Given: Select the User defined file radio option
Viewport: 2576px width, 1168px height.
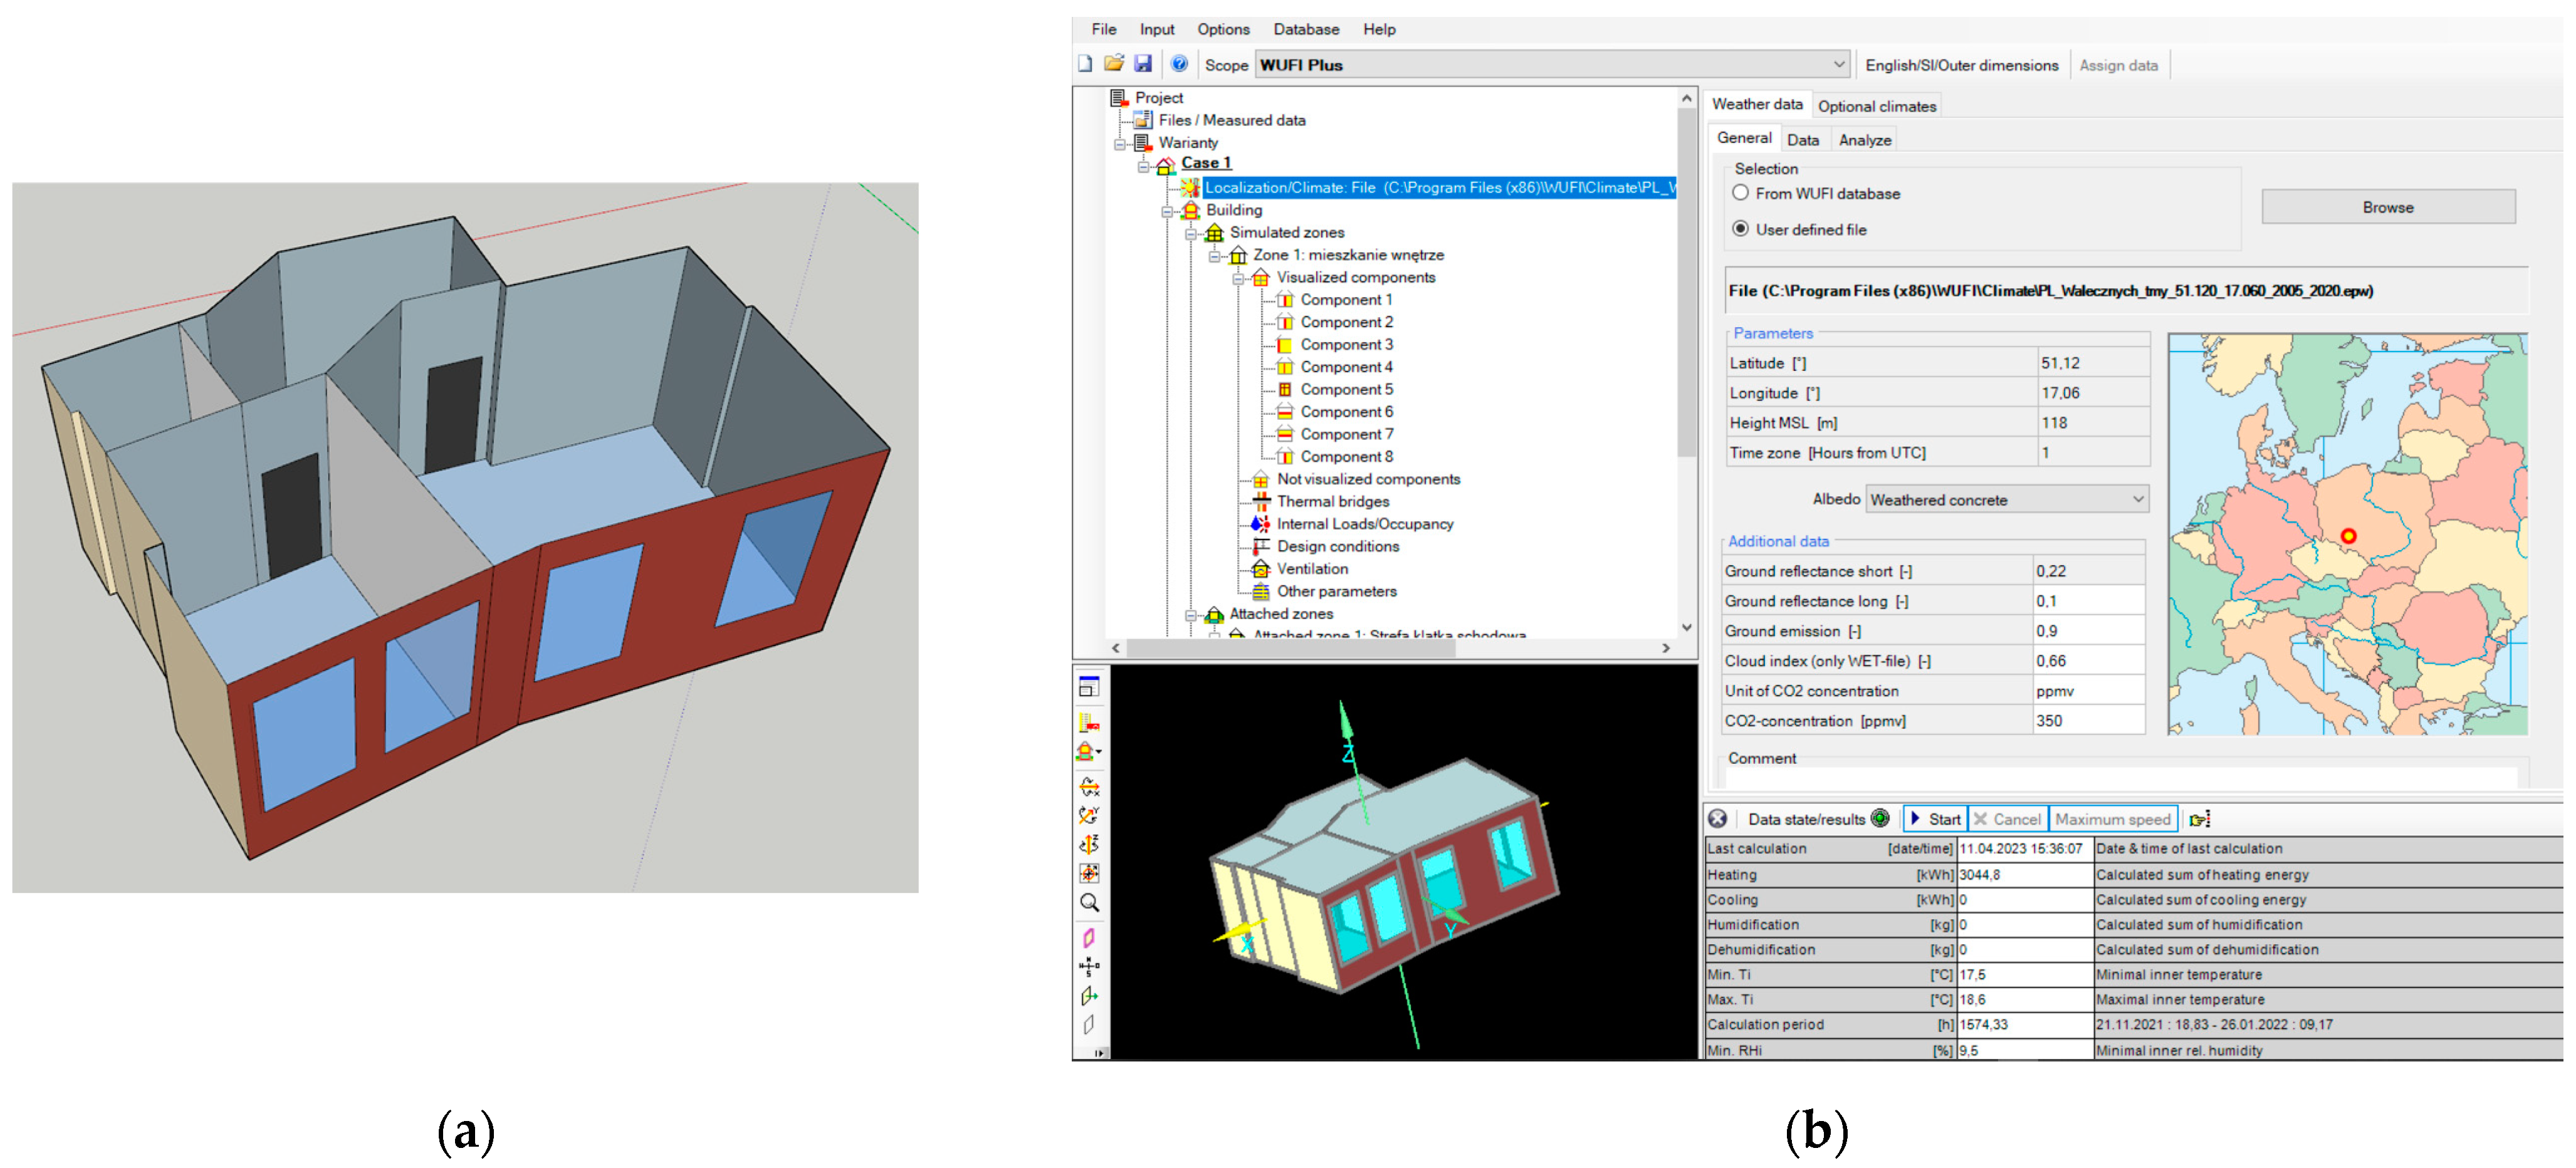Looking at the screenshot, I should tap(1741, 229).
